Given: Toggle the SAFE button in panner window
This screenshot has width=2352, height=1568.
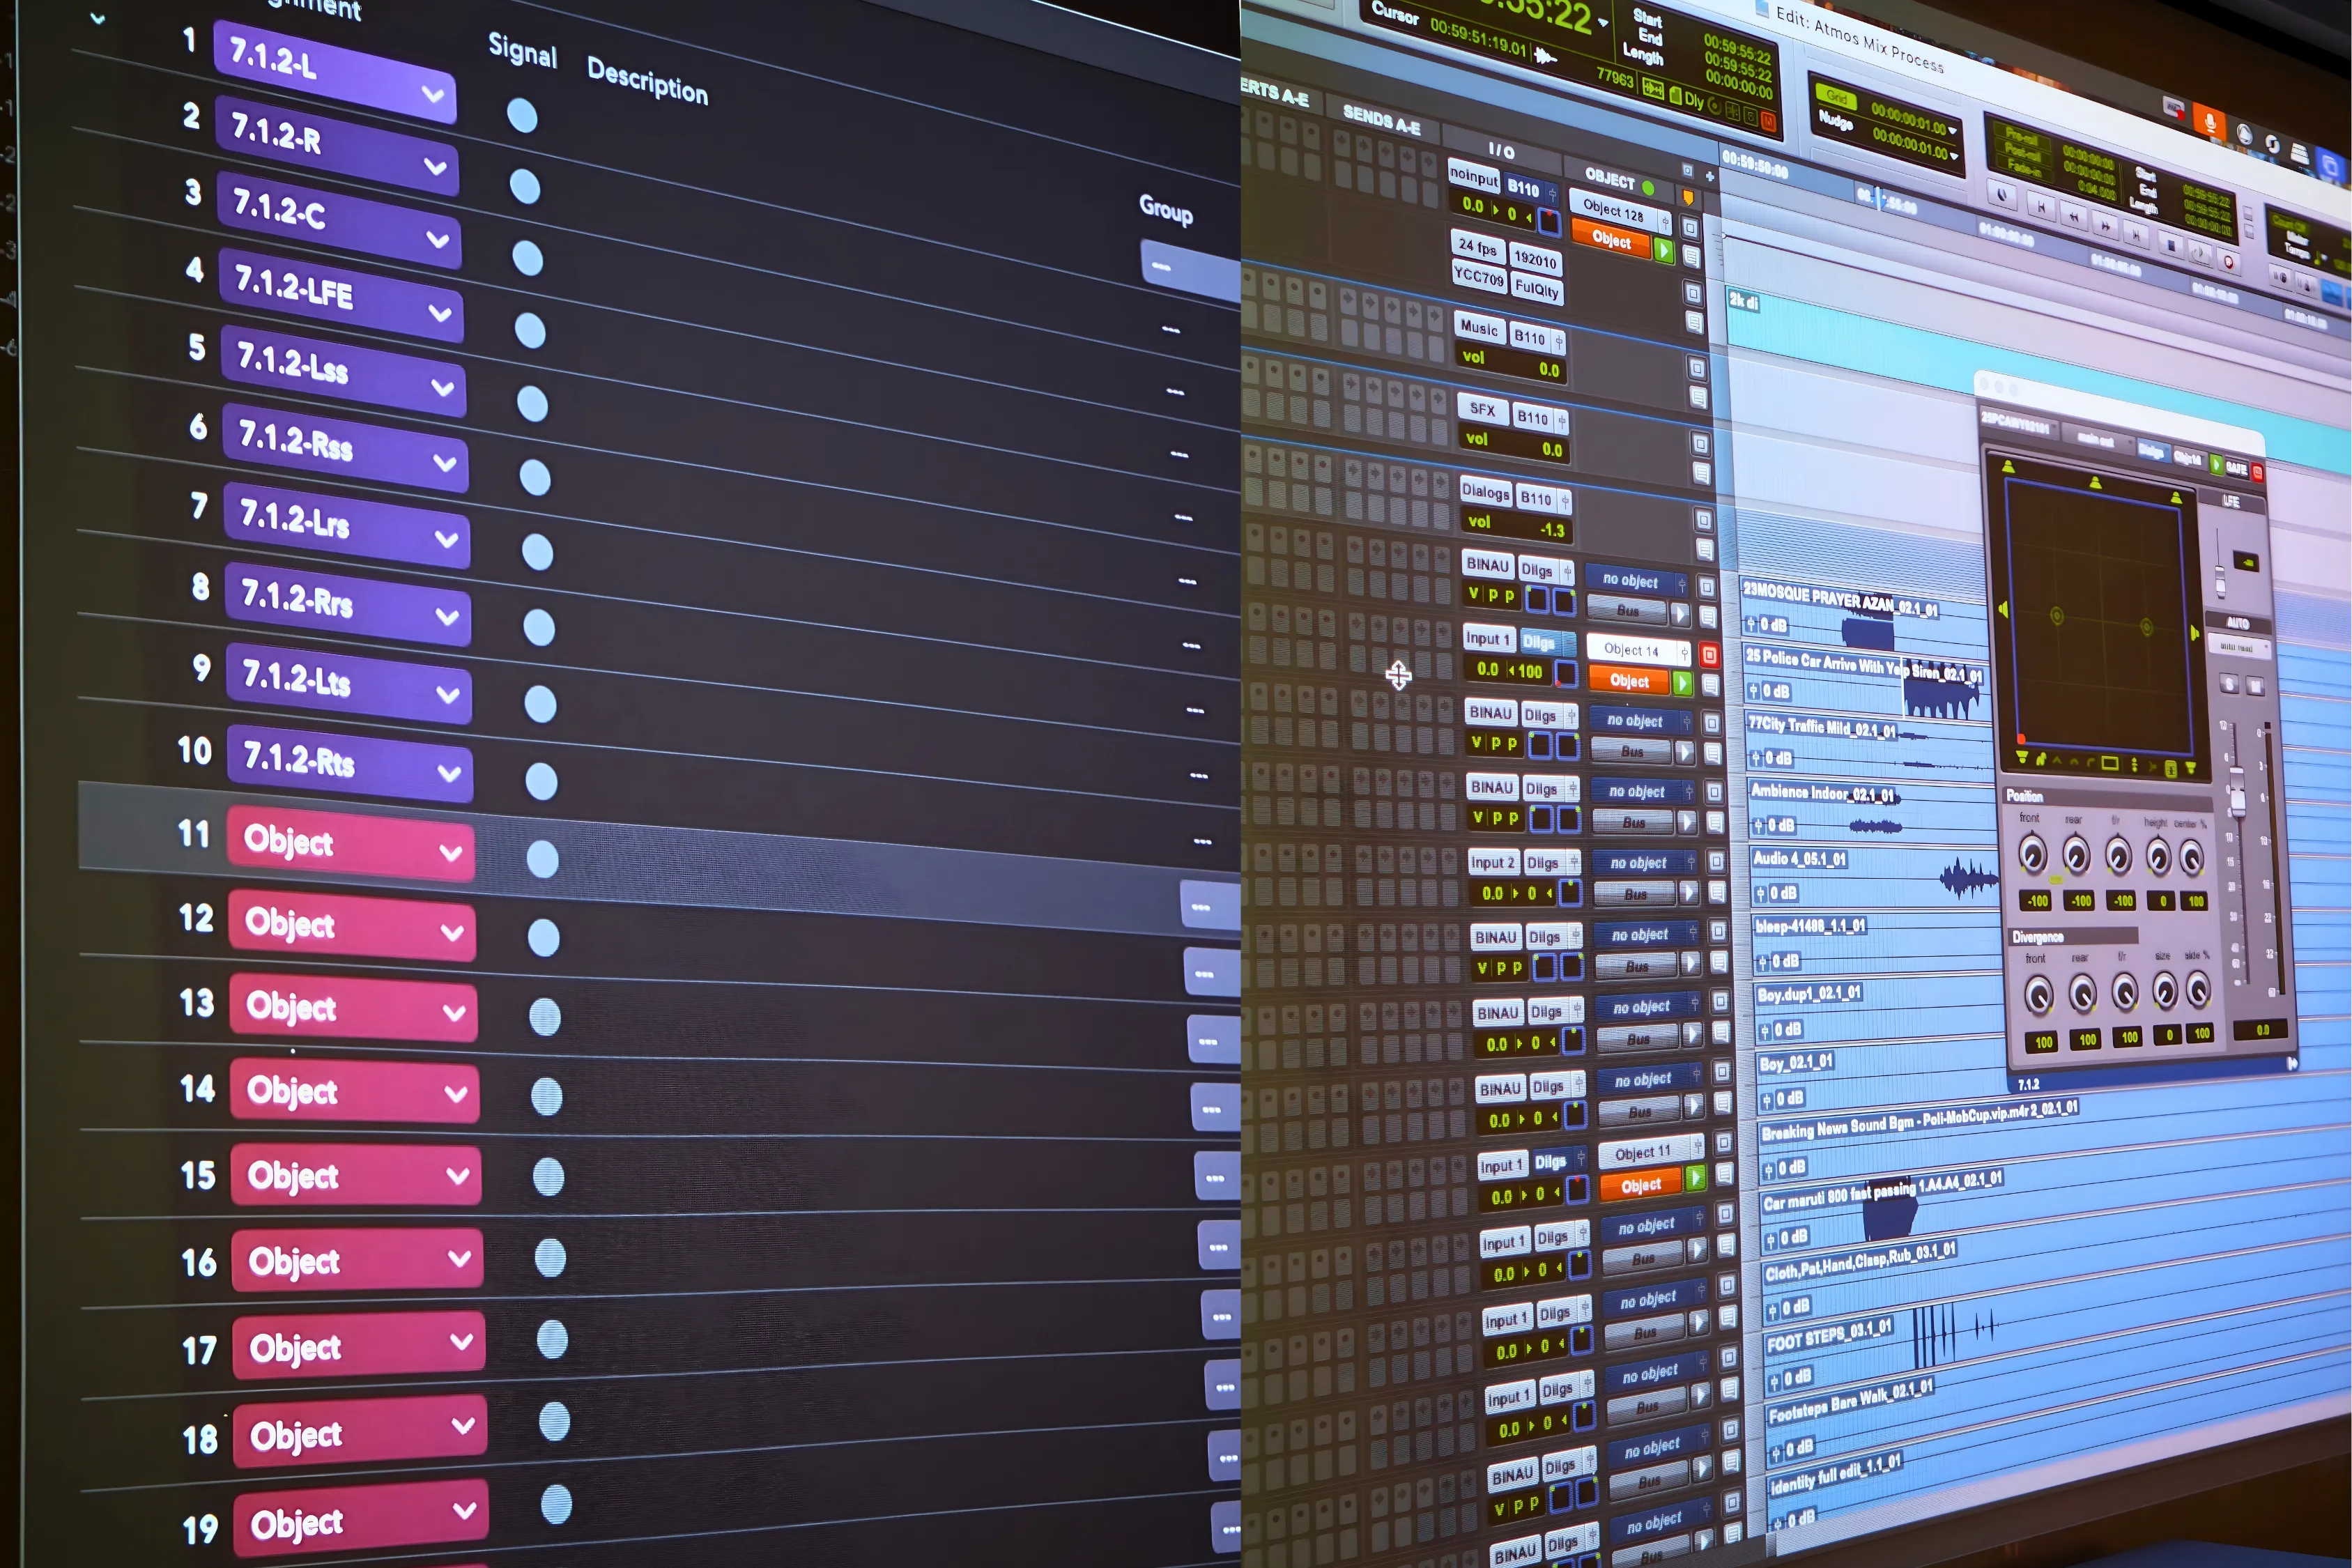Looking at the screenshot, I should click(x=2236, y=468).
